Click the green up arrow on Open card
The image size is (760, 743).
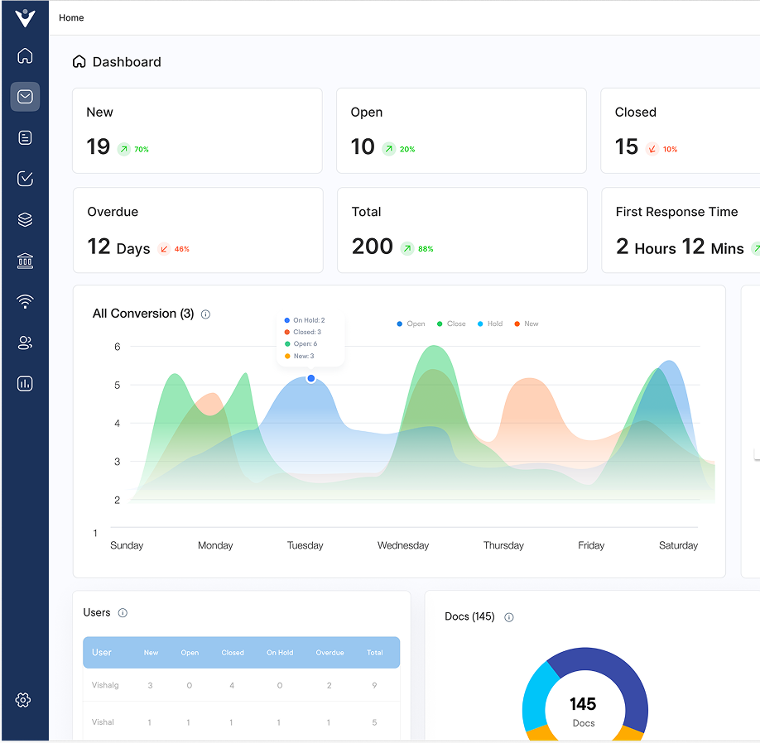[x=389, y=149]
